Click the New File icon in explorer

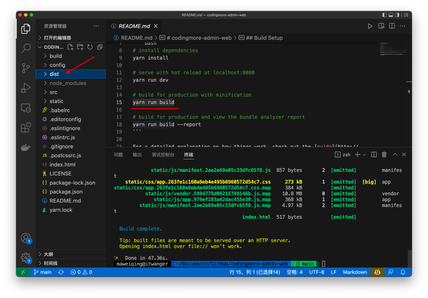71,47
